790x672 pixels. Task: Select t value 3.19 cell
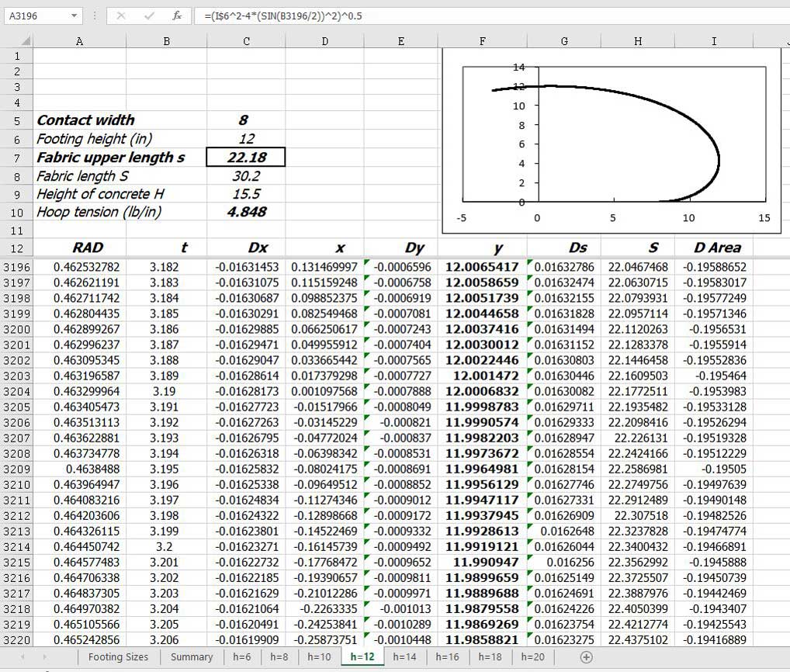166,391
